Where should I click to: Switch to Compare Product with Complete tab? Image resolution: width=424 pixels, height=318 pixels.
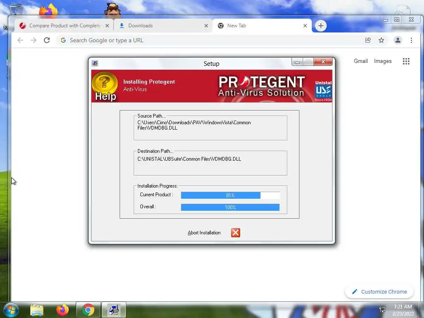coord(64,26)
